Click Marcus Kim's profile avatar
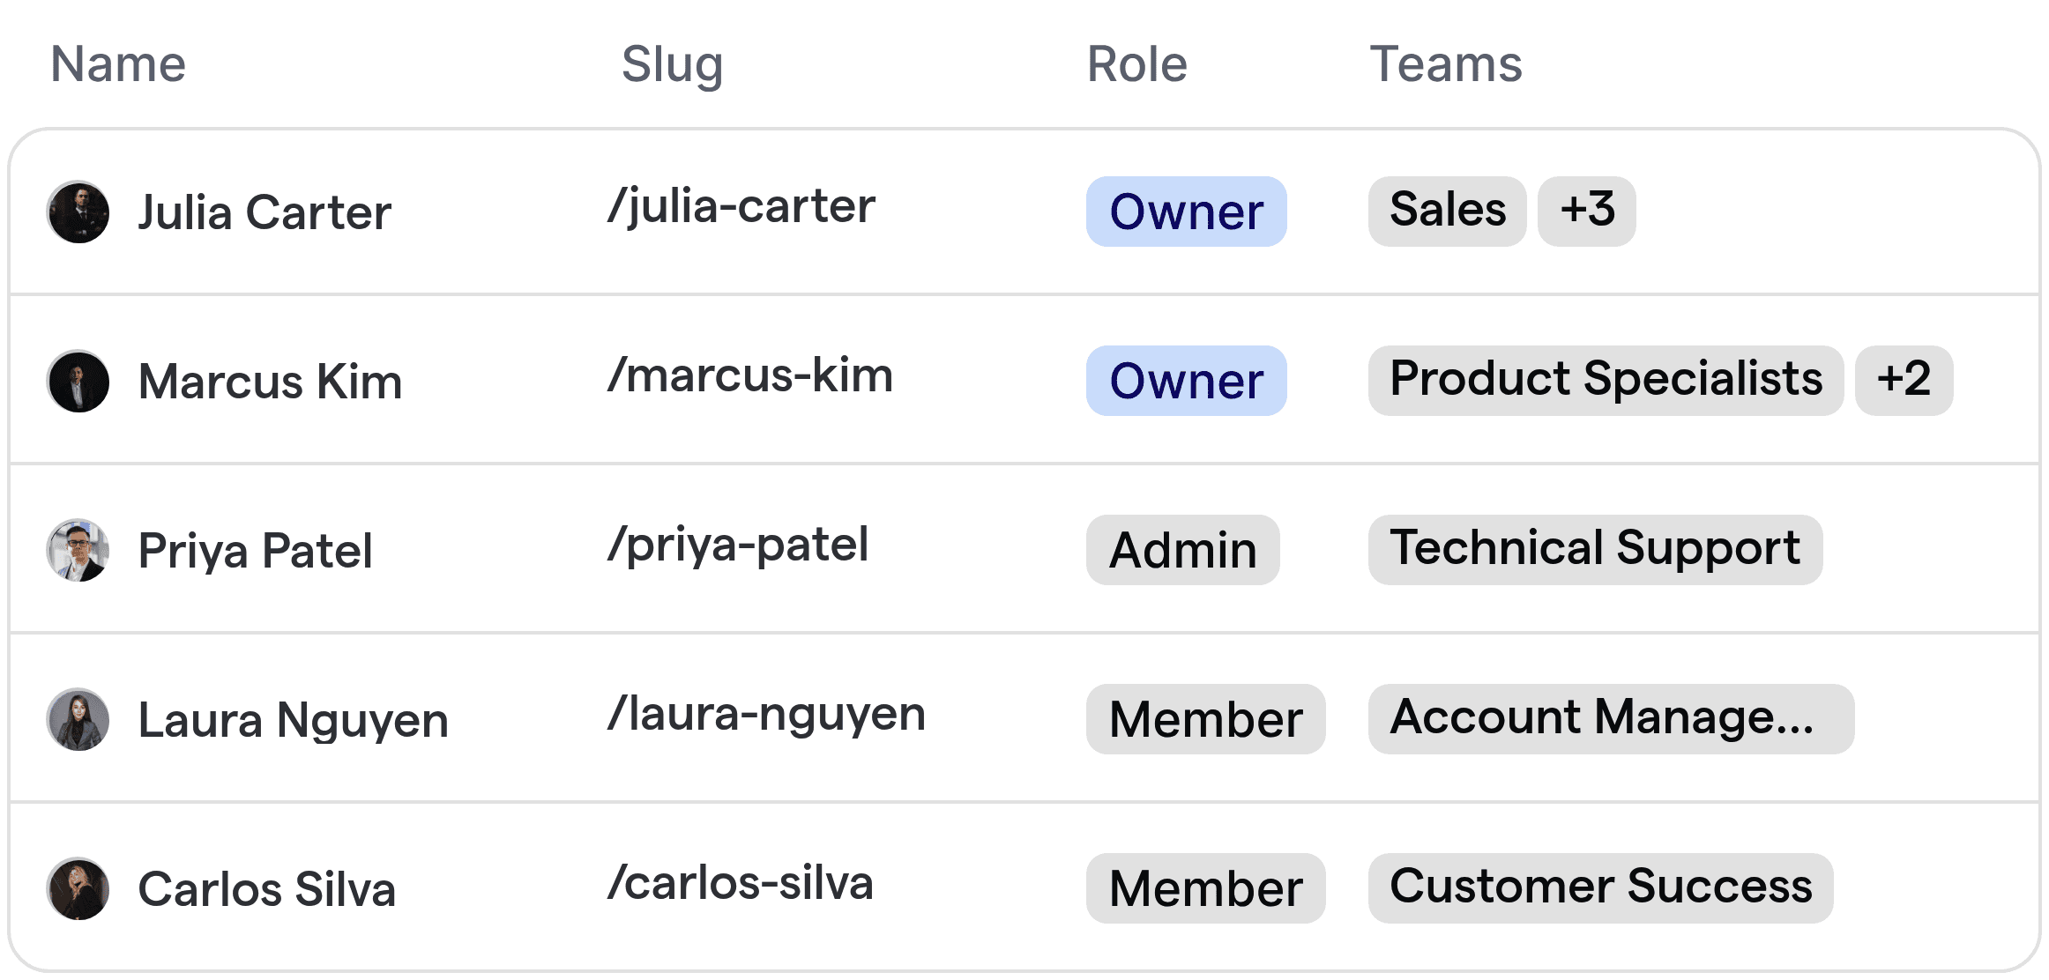The image size is (2049, 980). [x=78, y=381]
